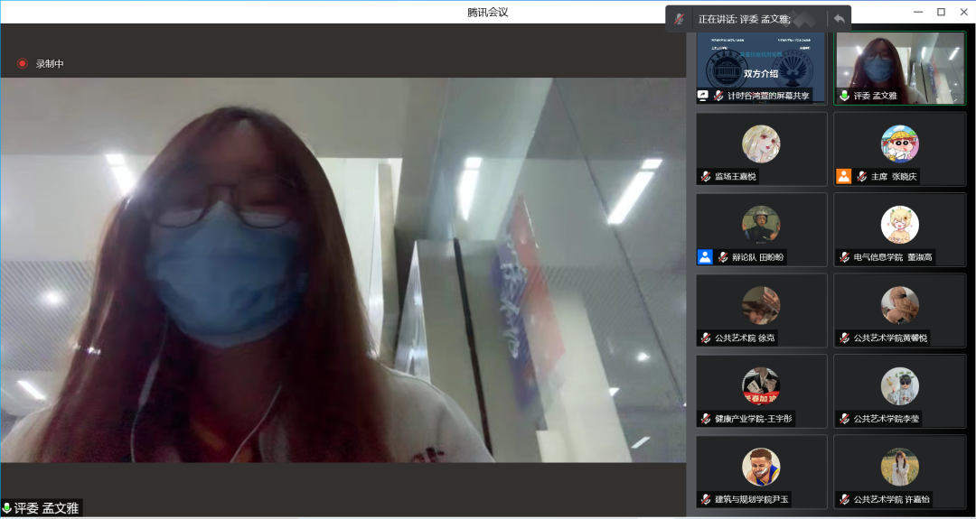This screenshot has height=519, width=976.
Task: Minimize the 腾讯会议 window
Action: [918, 12]
